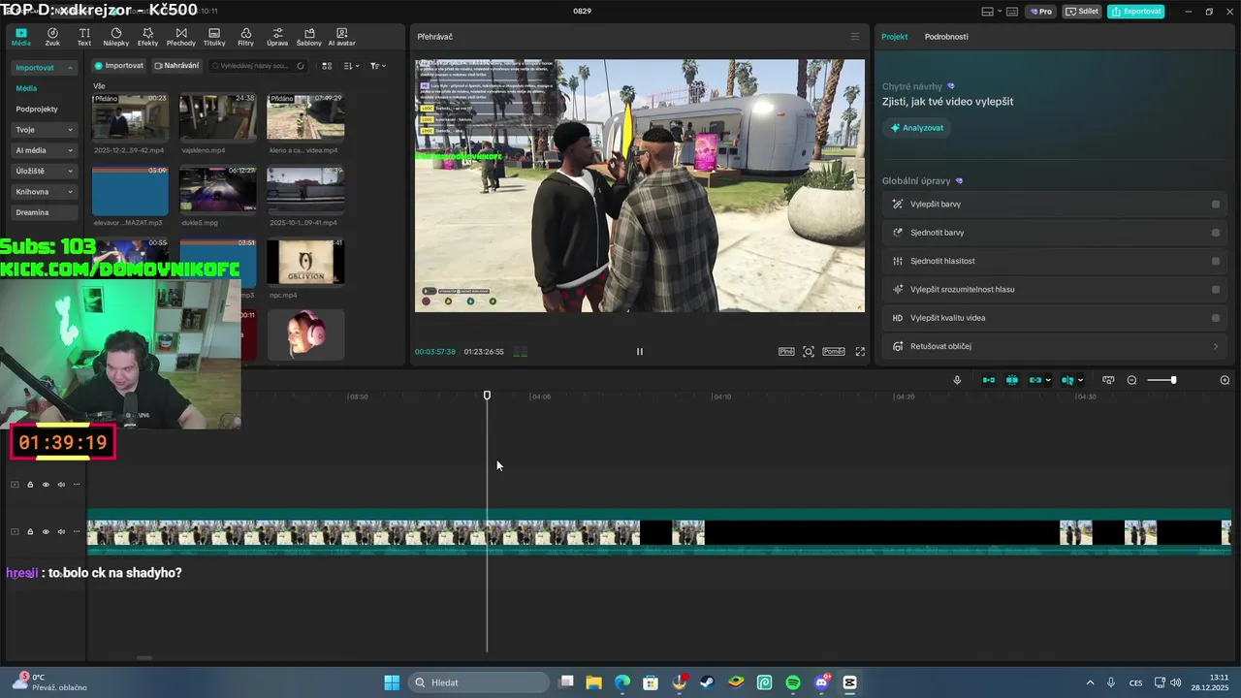Click the timeline playhead marker
This screenshot has height=698, width=1241.
(487, 396)
